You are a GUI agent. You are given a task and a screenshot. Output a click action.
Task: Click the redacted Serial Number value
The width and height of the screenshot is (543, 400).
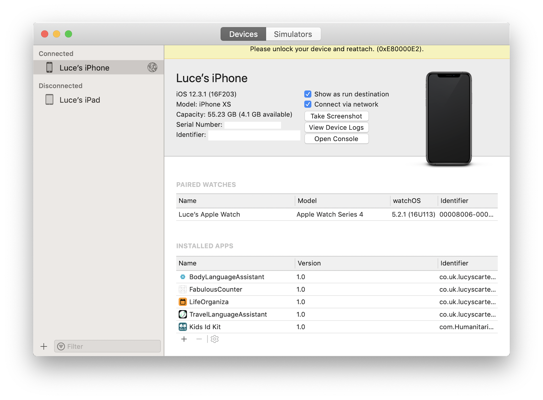(253, 125)
